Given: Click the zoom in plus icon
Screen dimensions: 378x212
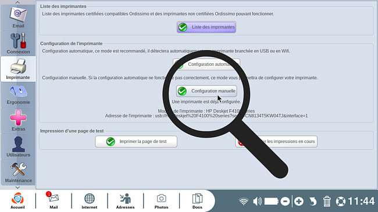Looking at the screenshot, I should click(x=299, y=201).
